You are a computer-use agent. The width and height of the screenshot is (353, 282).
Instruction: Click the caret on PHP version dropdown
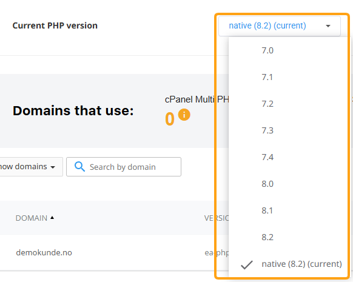coord(328,26)
